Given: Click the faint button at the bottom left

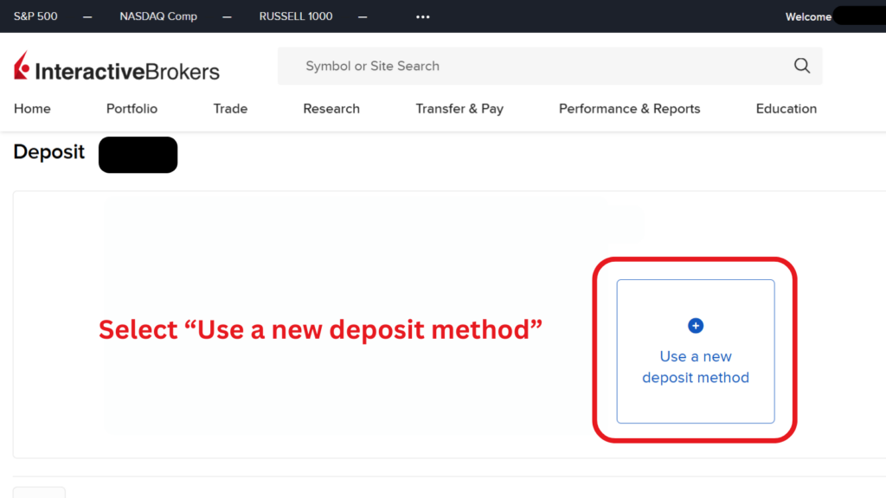Looking at the screenshot, I should (39, 493).
